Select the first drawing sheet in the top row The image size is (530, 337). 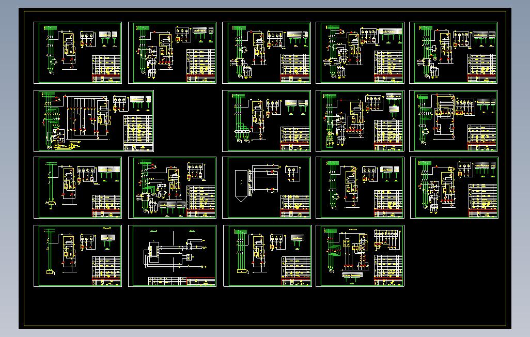click(x=77, y=53)
